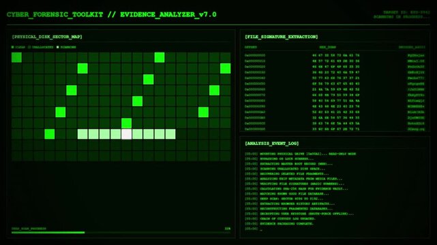The image size is (437, 245).
Task: Click the EVIDENCE PACKAGING COMPLETE log entry
Action: click(279, 224)
